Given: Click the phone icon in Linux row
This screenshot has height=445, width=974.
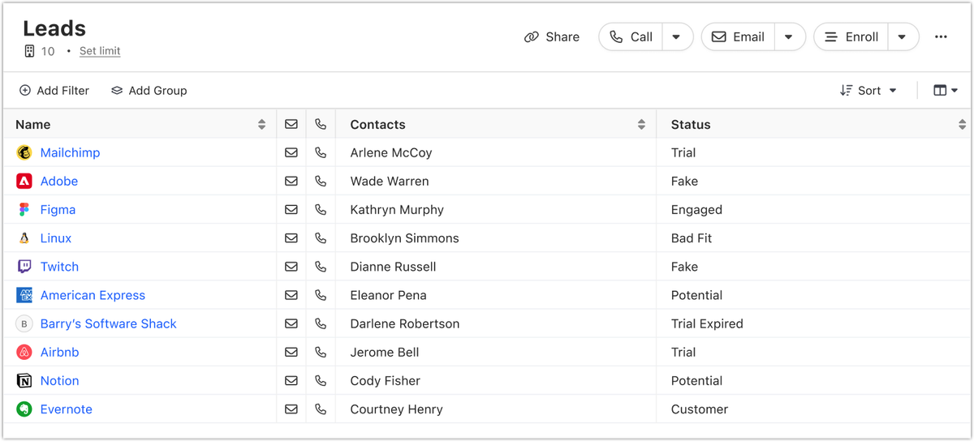Looking at the screenshot, I should [321, 238].
